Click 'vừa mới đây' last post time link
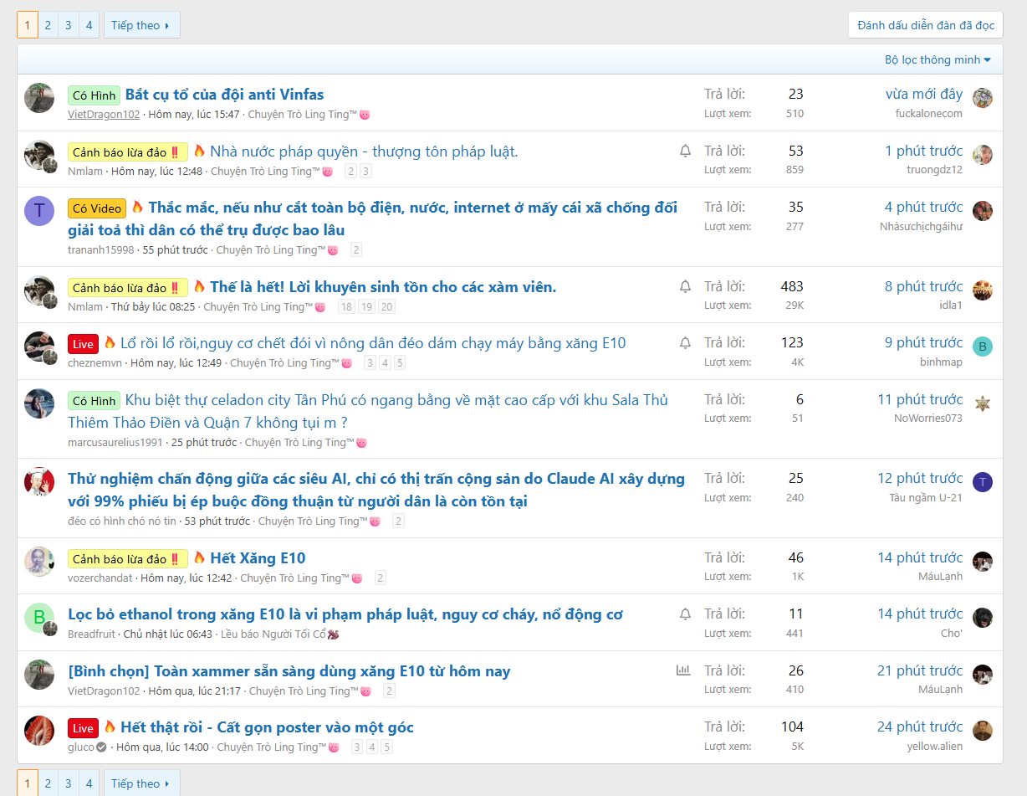The width and height of the screenshot is (1027, 796). coord(924,95)
